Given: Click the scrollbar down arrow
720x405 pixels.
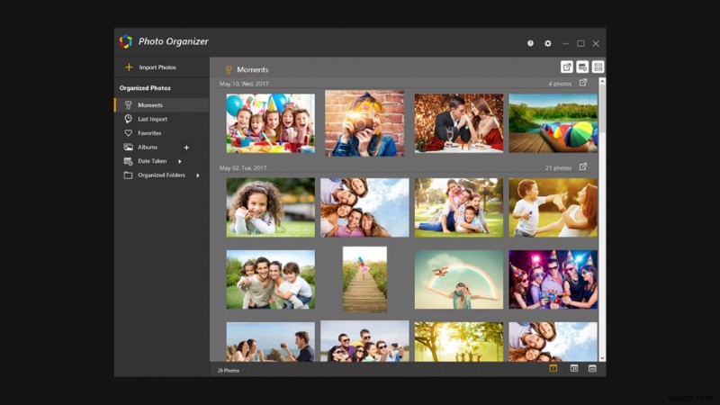Looking at the screenshot, I should pyautogui.click(x=602, y=358).
